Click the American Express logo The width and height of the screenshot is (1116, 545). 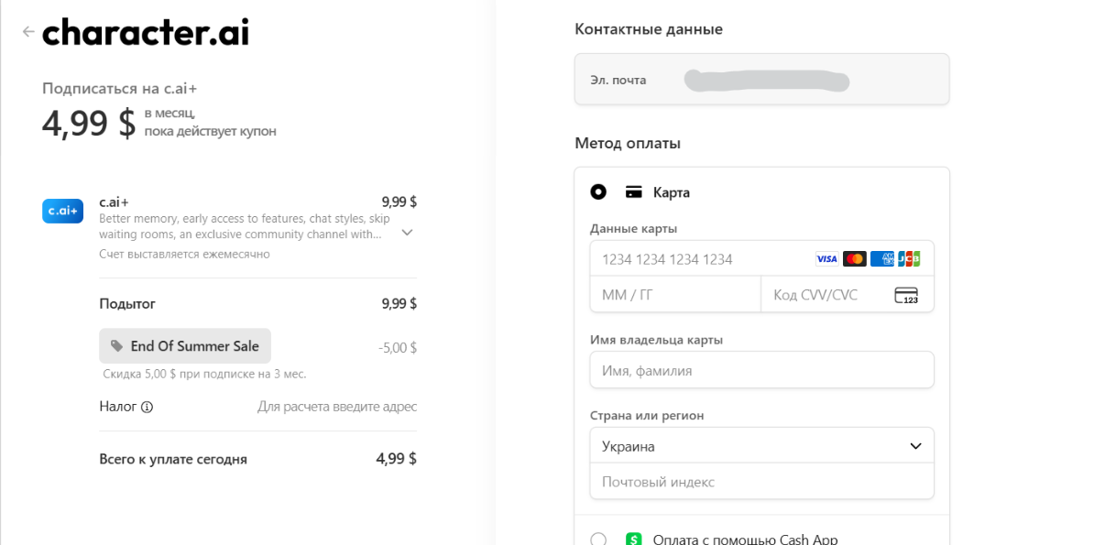pos(881,259)
